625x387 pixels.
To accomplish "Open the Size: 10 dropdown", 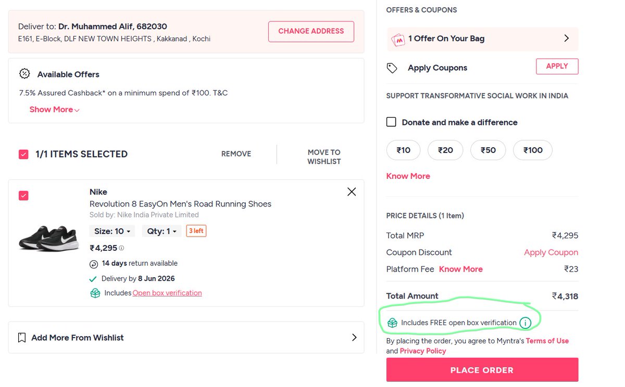I will [112, 231].
